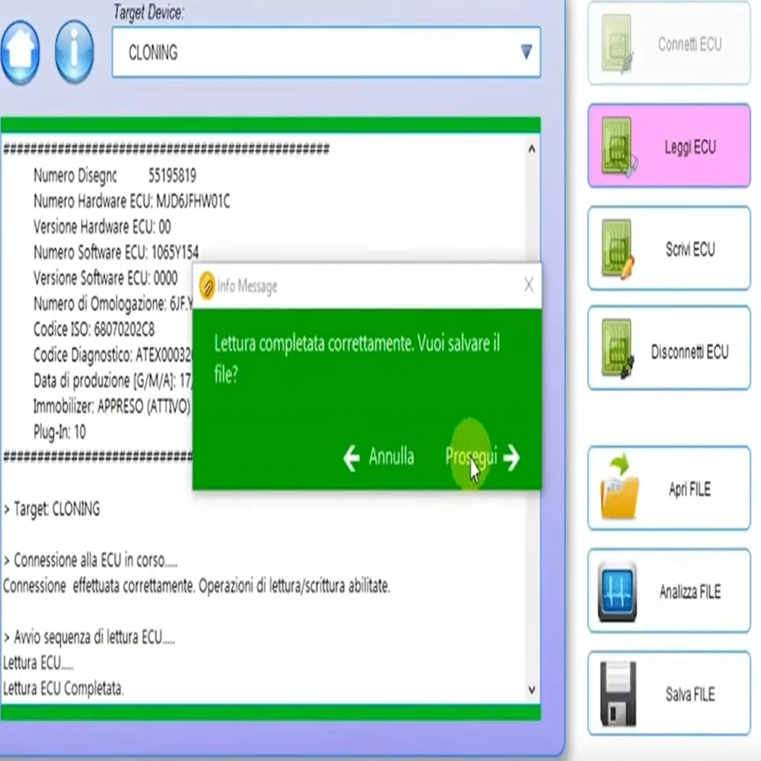Select 'Codice Diagnostico' line
The width and height of the screenshot is (761, 761).
tap(112, 355)
